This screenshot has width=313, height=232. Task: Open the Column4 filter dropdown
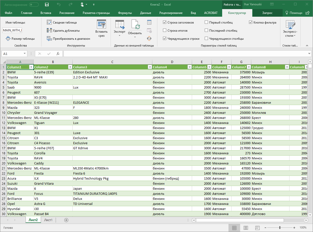(189, 67)
